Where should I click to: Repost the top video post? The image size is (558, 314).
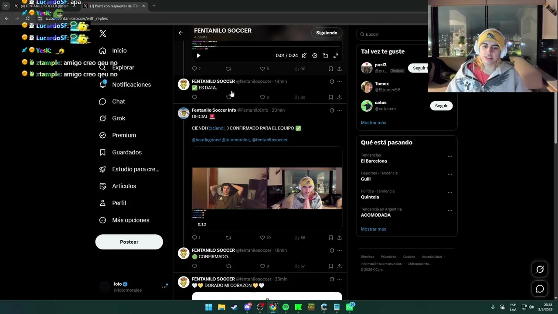228,69
